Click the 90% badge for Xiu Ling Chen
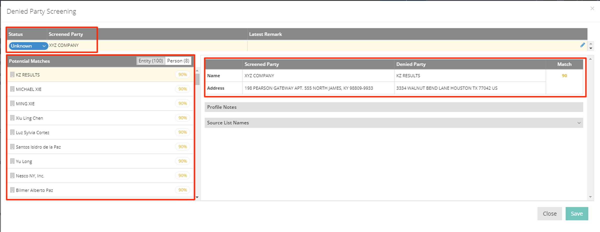Screen dimensions: 600x232 pyautogui.click(x=182, y=118)
